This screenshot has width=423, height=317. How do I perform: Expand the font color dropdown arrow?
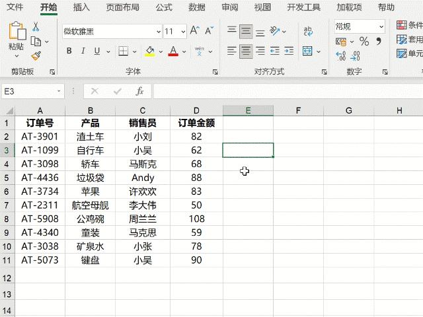tap(184, 52)
